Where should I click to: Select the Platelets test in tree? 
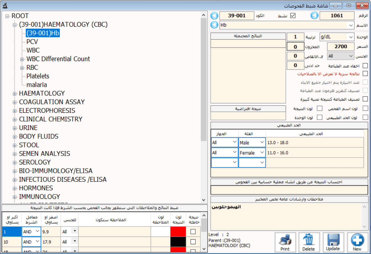click(x=38, y=76)
